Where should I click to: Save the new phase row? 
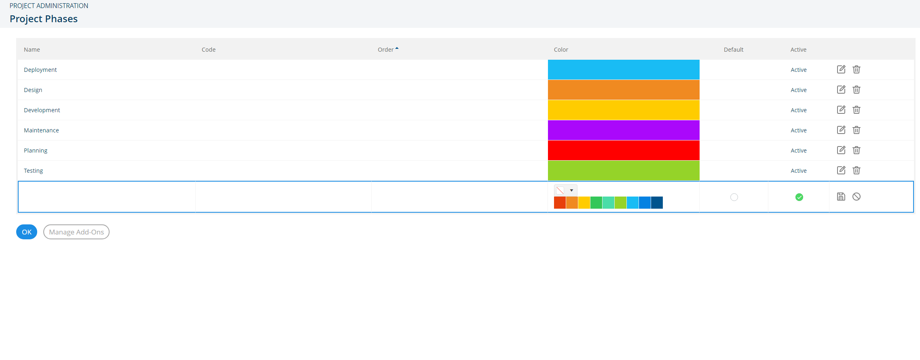841,197
